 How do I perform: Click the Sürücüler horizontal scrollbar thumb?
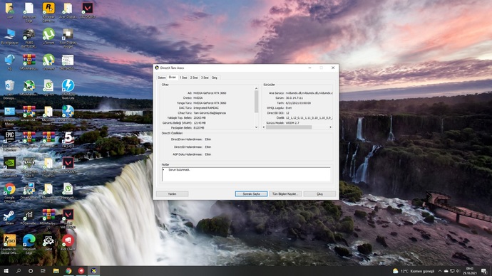click(289, 127)
